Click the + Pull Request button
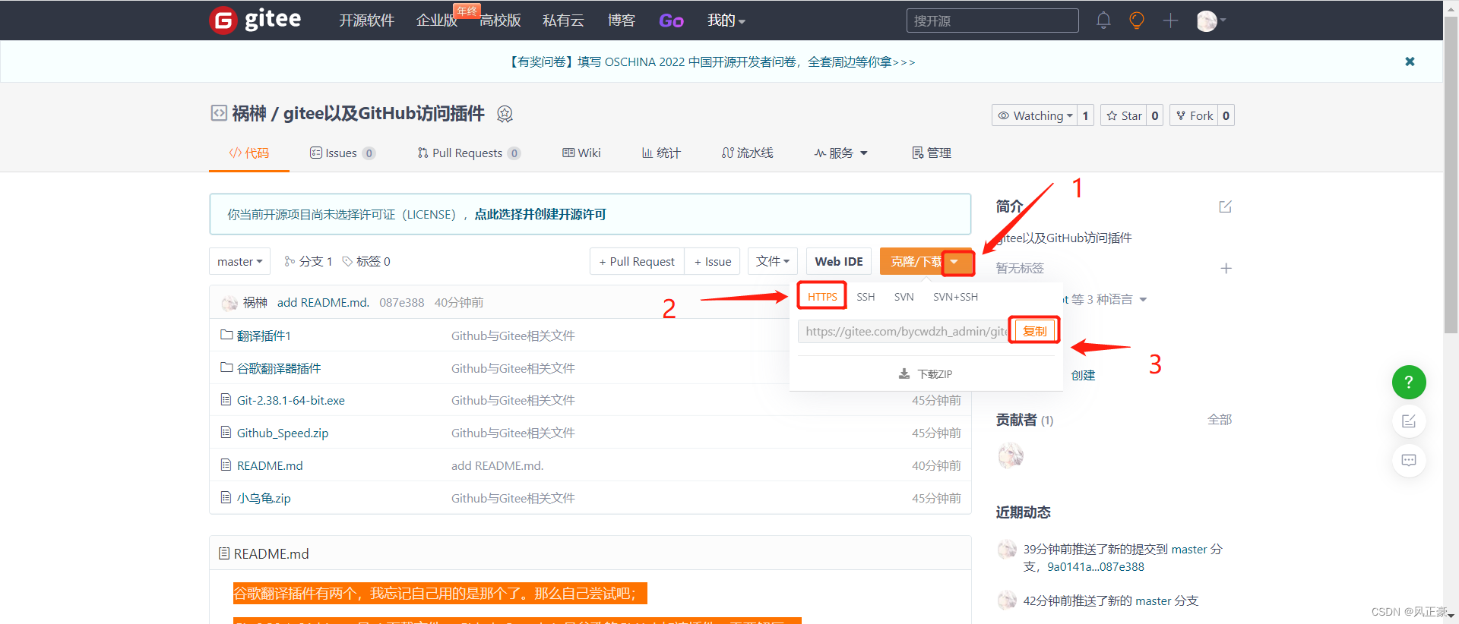 coord(637,261)
